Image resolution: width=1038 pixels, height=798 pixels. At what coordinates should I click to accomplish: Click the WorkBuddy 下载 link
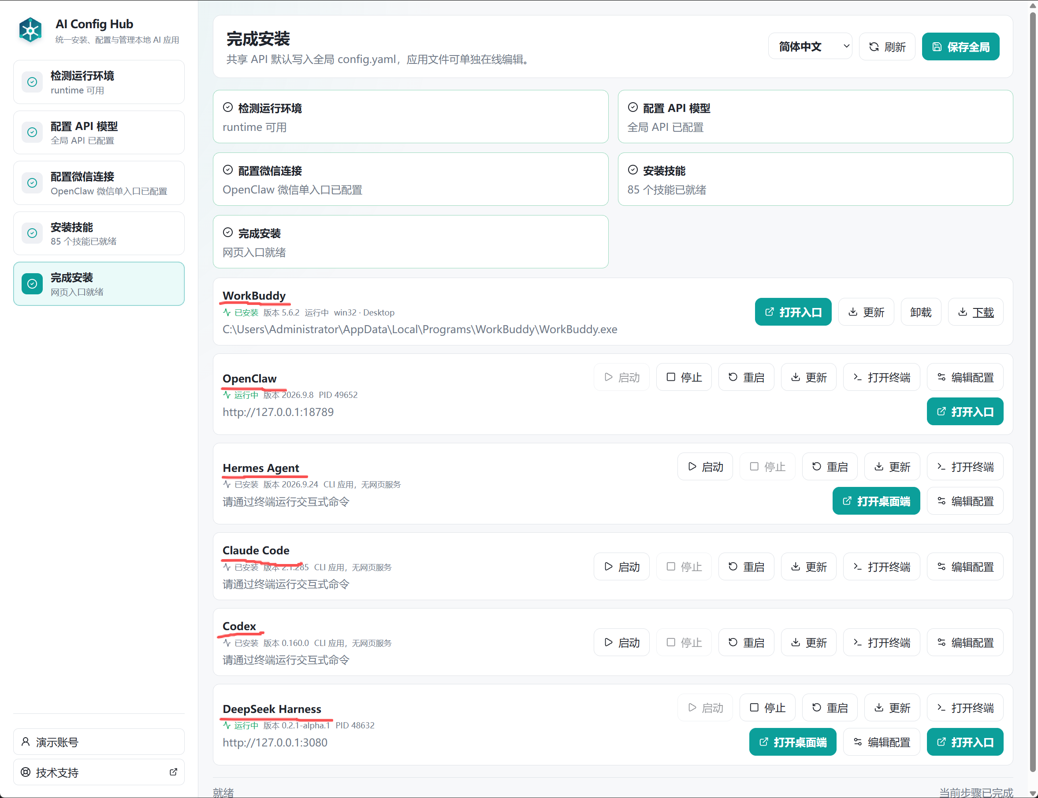[x=976, y=312]
